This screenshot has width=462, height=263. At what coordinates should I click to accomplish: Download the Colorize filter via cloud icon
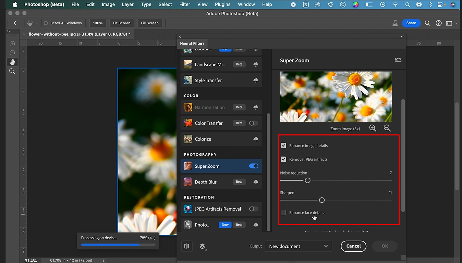[x=256, y=139]
